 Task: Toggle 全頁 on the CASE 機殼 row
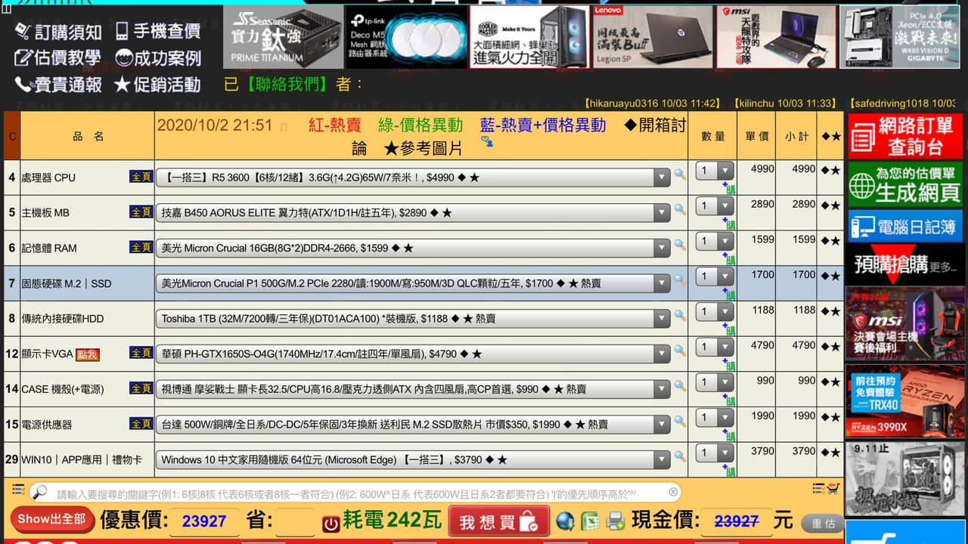[141, 388]
